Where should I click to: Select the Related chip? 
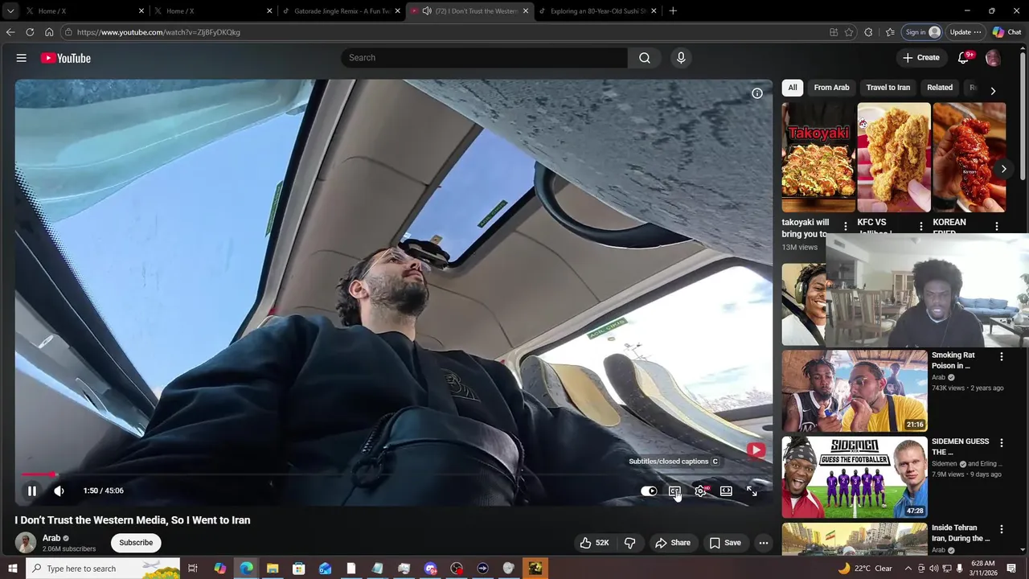tap(940, 88)
